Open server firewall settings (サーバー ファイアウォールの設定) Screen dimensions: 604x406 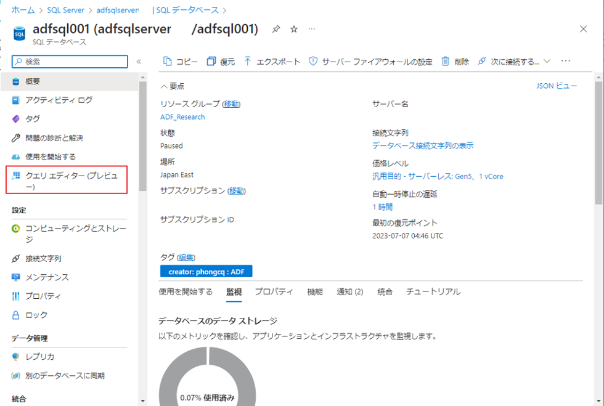tap(370, 62)
